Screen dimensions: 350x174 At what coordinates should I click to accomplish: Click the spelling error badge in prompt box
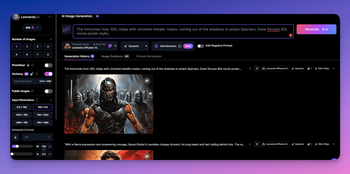coord(291,35)
